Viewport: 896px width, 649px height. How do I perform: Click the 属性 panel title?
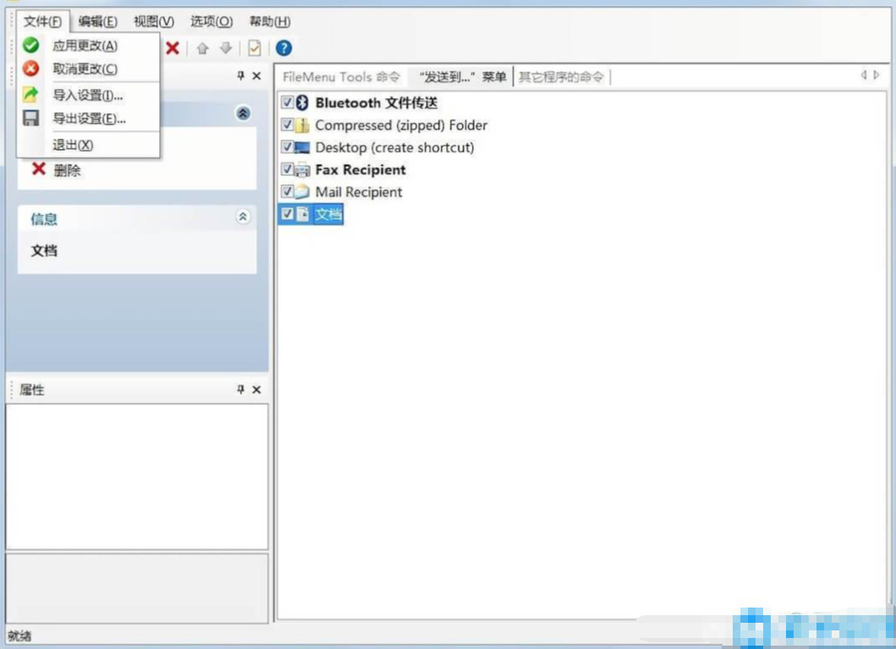coord(31,389)
